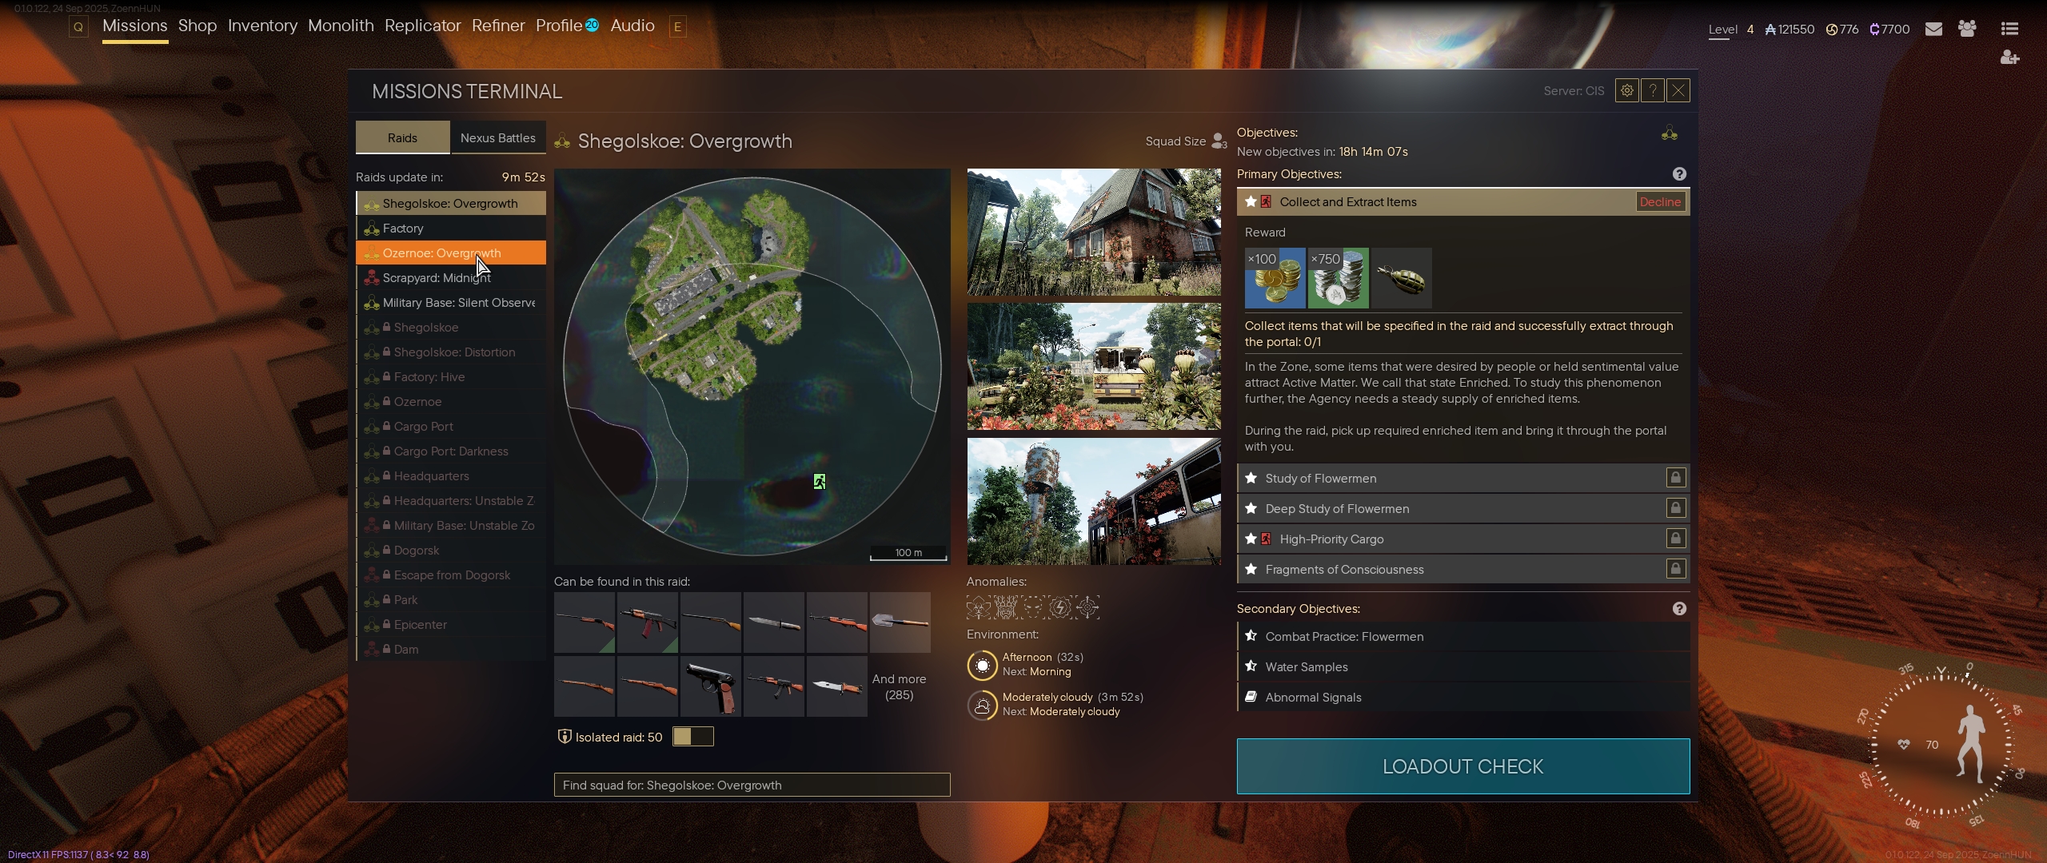
Task: Click the grenade reward item icon
Action: (1402, 278)
